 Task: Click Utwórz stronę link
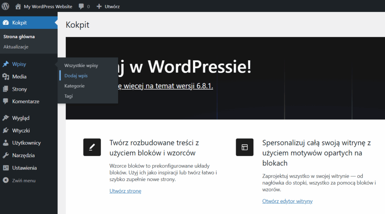[x=125, y=191]
